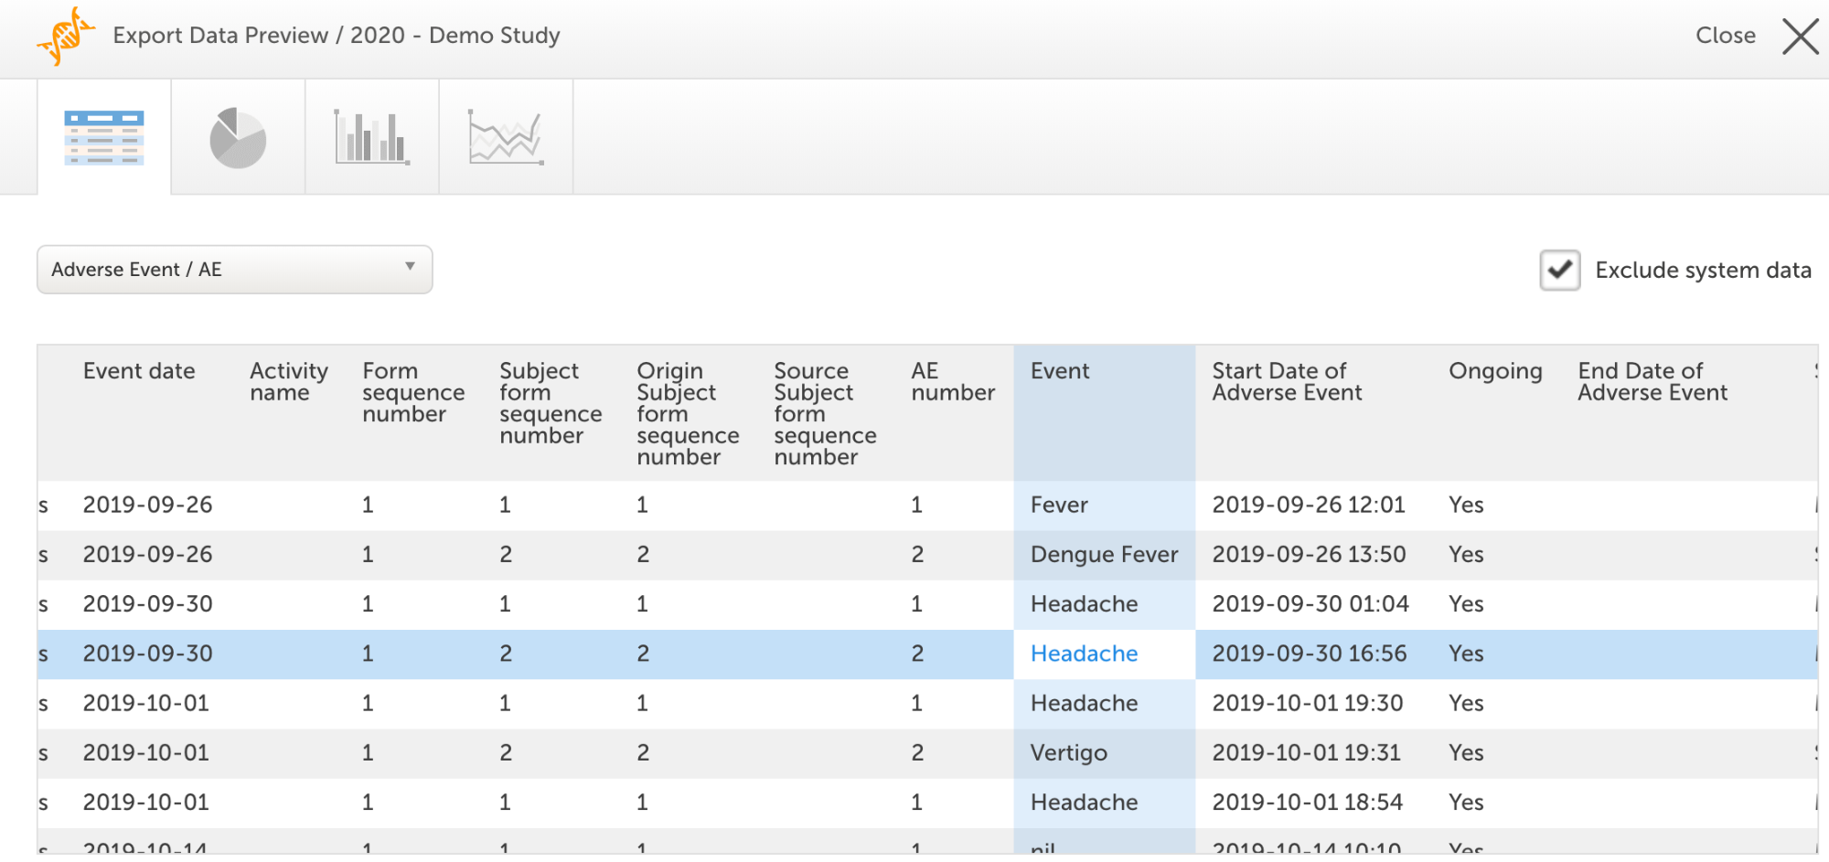Viewport: 1829px width, 862px height.
Task: Select the Event column header
Action: click(x=1060, y=371)
